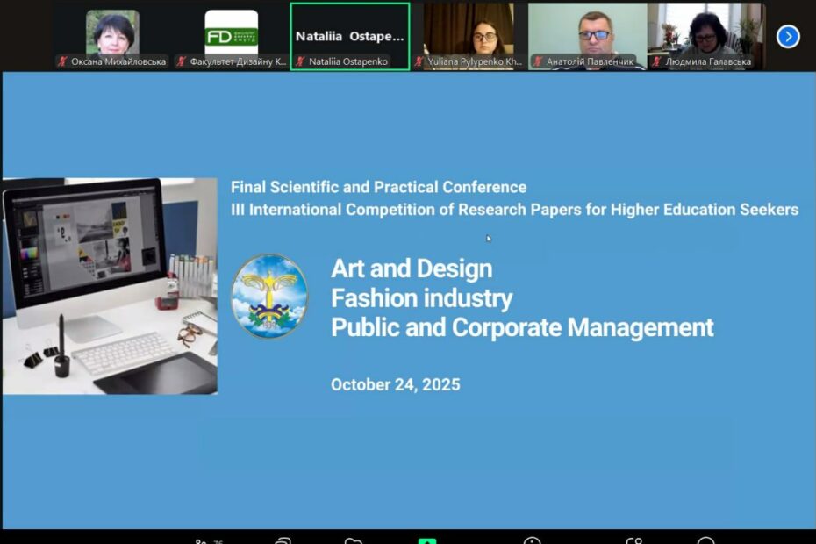
Task: Click muted mic icon beside Nataliia Ostapenko label
Action: (300, 61)
